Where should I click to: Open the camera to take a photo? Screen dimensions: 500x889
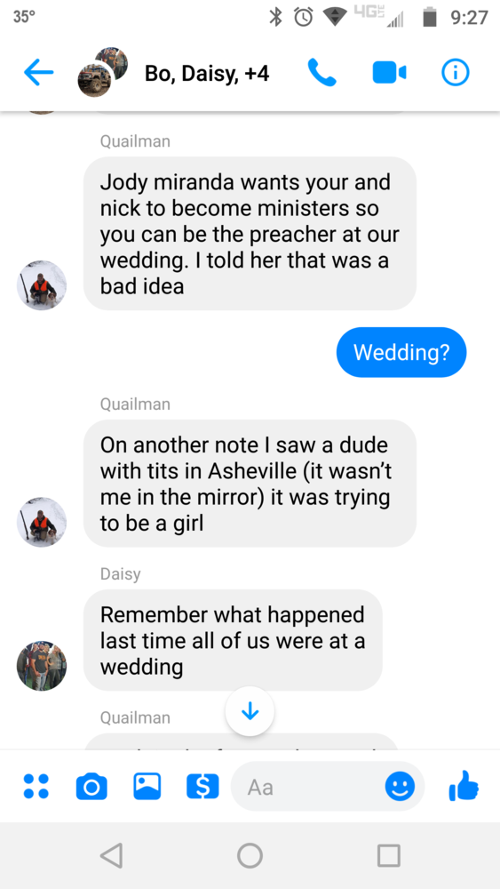[x=91, y=787]
